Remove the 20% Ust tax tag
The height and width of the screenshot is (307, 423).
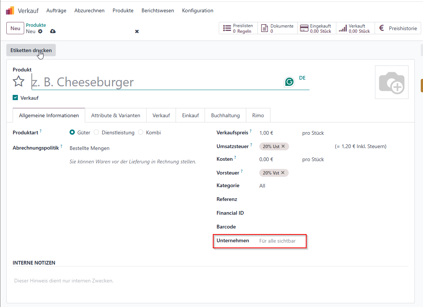click(x=283, y=146)
